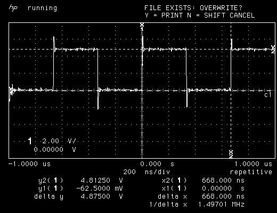
Task: Click the y2 value '4.81250 V'
Action: 102,181
